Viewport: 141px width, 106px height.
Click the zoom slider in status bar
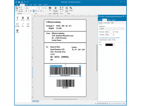[118, 103]
